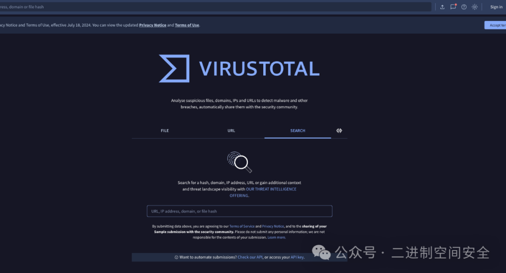
Task: Click the Learn more link
Action: [x=276, y=237]
